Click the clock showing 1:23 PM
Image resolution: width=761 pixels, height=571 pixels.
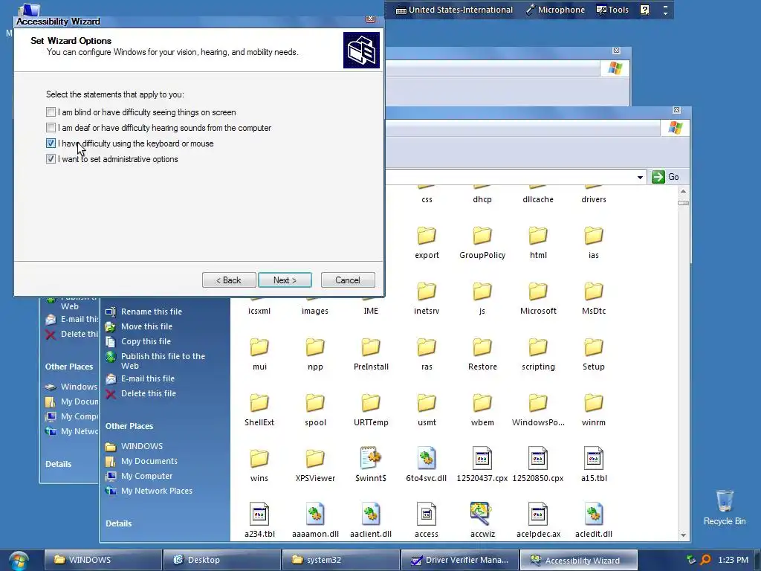(733, 560)
